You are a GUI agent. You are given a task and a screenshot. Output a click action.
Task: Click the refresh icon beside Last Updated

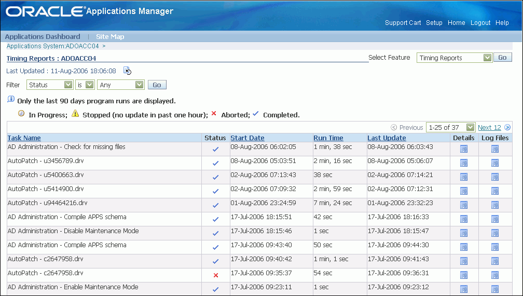tap(127, 71)
